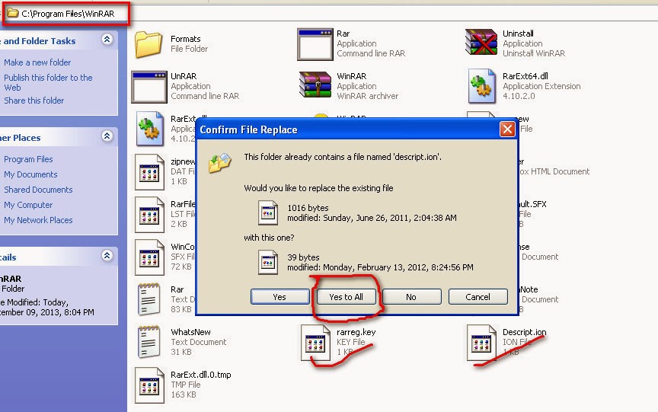Collapse the Other Places panel

(x=107, y=136)
